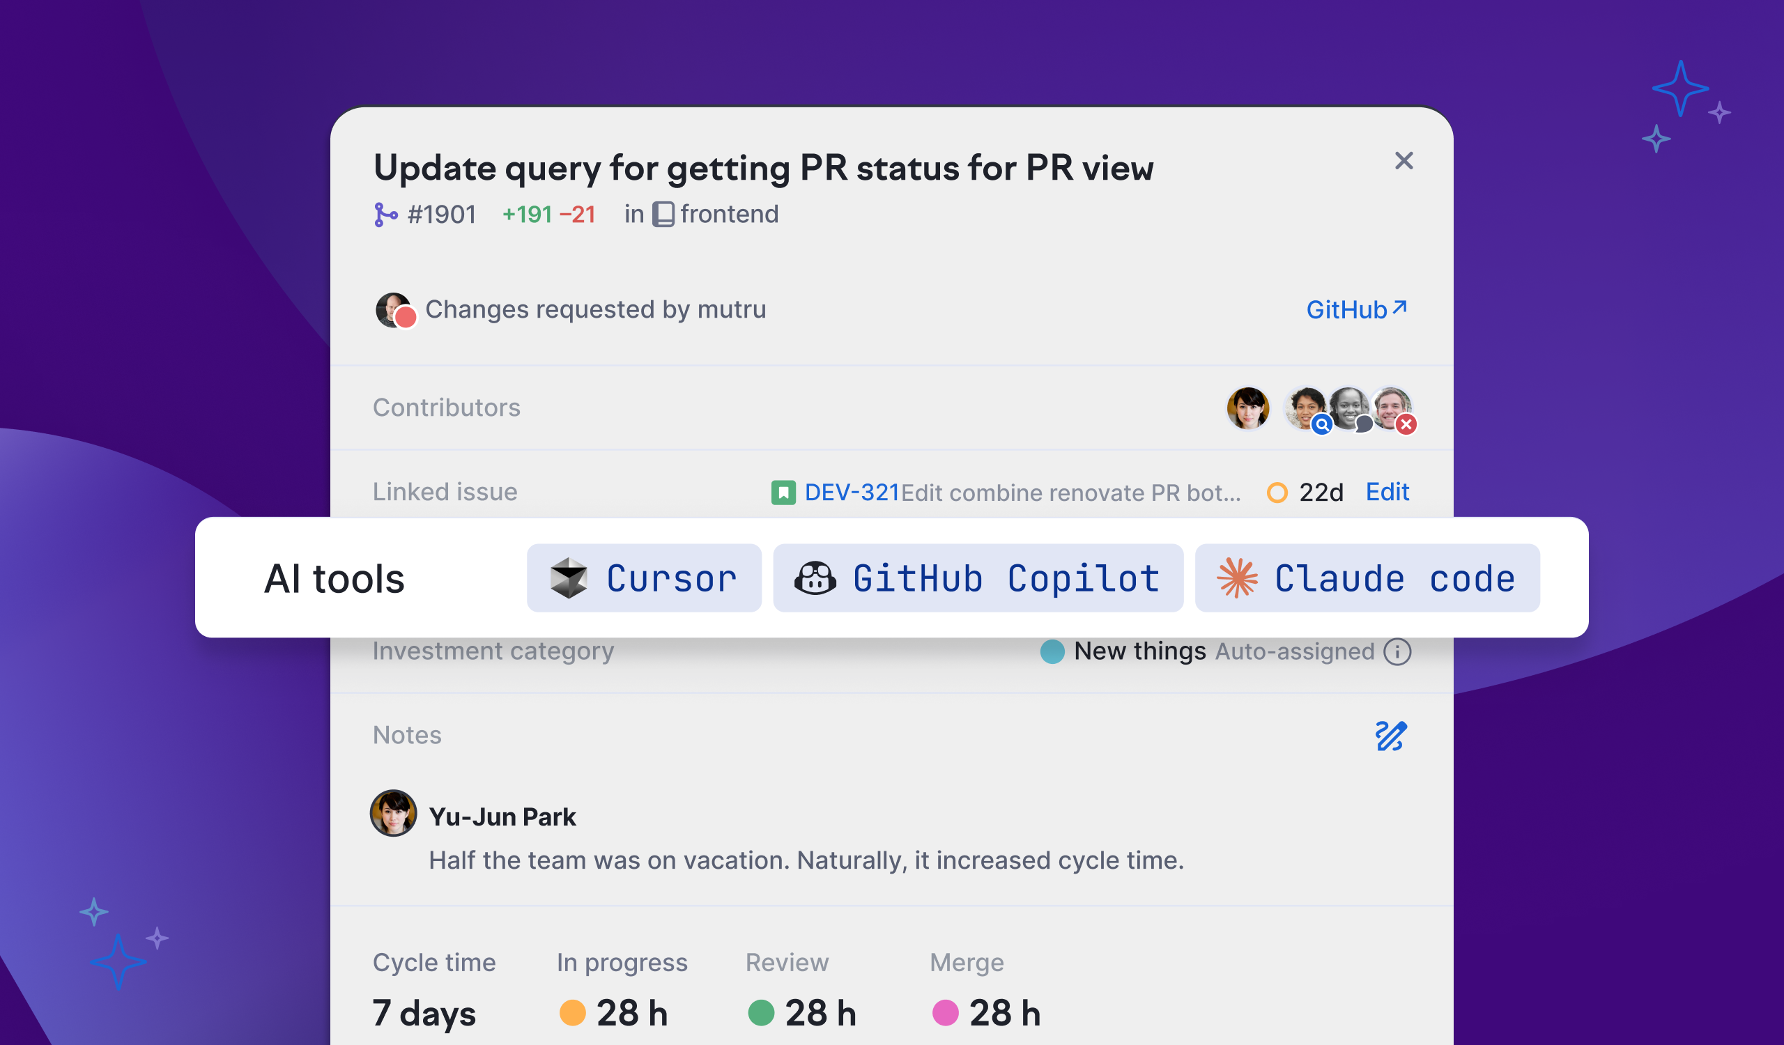The image size is (1784, 1045).
Task: Close the PR details panel
Action: pos(1403,162)
